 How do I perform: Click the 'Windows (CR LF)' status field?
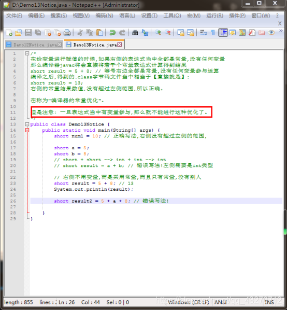tap(189, 302)
